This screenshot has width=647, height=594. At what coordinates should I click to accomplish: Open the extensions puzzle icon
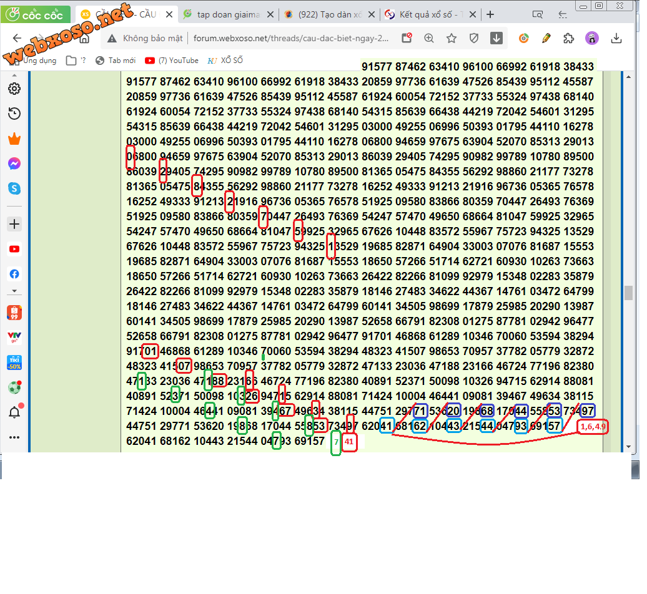click(568, 39)
